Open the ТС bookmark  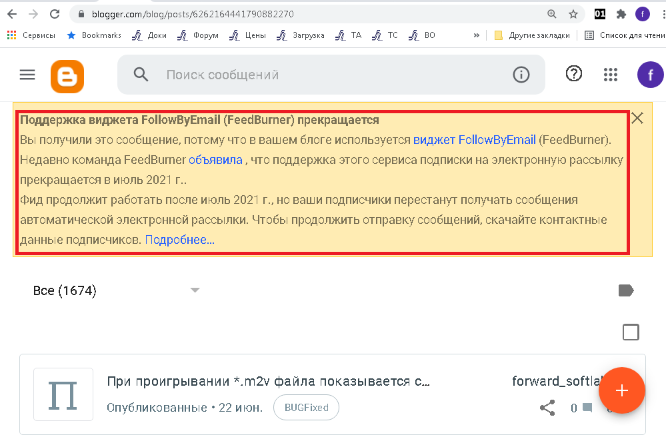pyautogui.click(x=385, y=35)
